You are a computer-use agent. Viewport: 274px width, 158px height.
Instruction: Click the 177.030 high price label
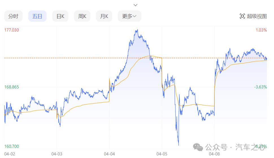click(12, 30)
